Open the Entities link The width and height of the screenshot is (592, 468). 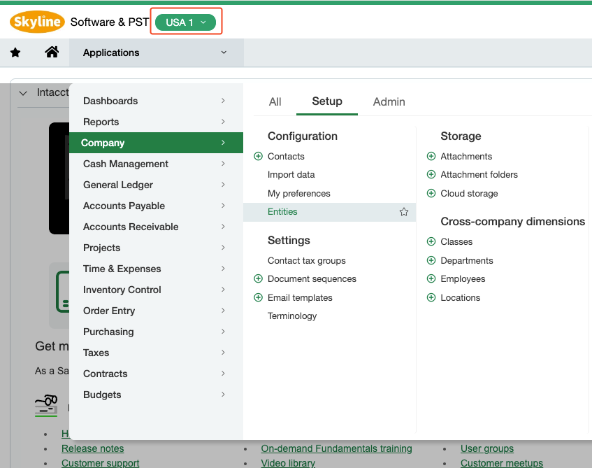click(x=282, y=212)
